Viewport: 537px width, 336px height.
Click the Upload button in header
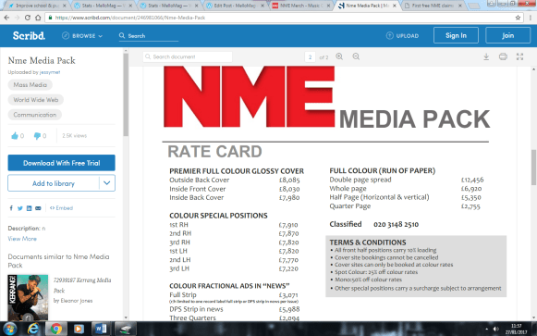(402, 36)
